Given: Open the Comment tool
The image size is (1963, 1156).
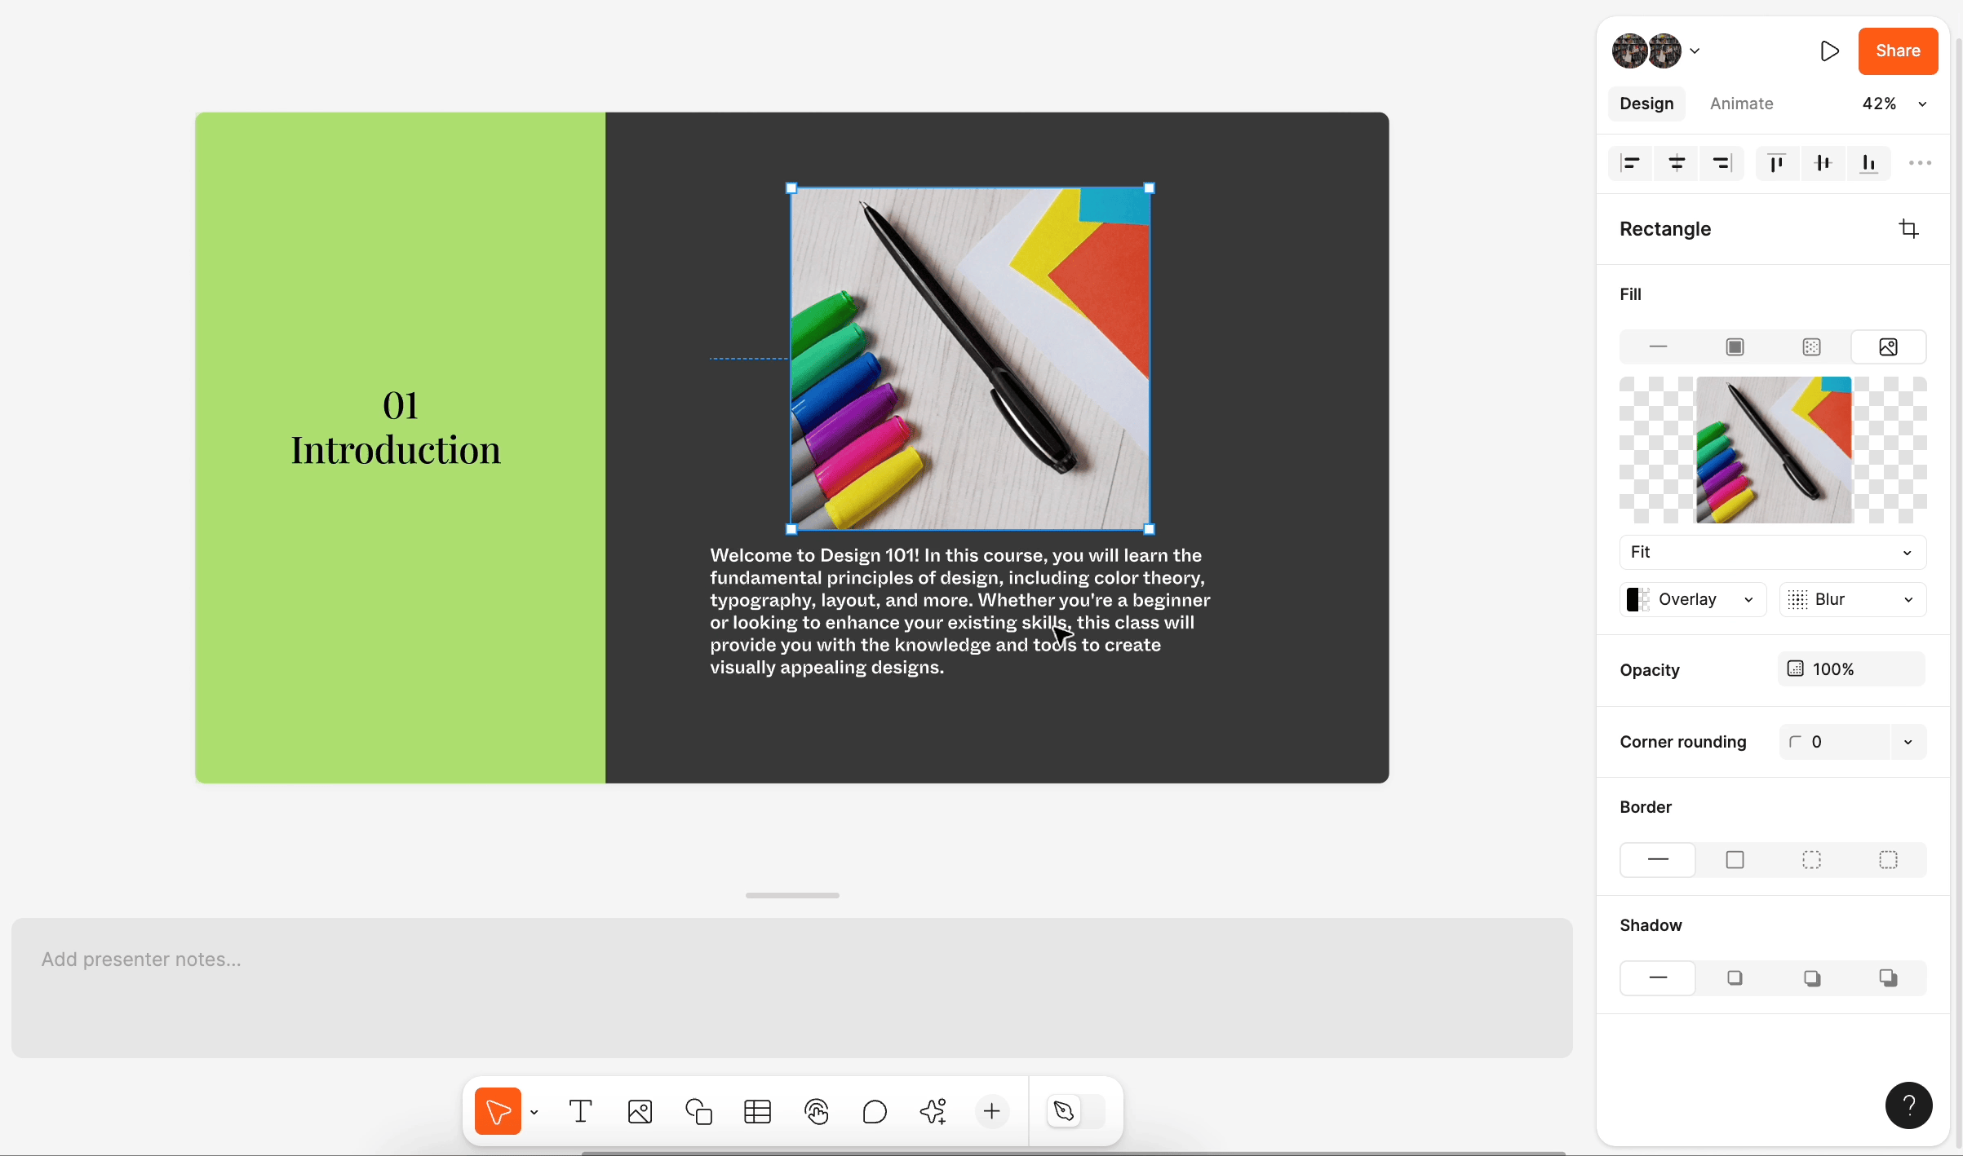Looking at the screenshot, I should (875, 1111).
